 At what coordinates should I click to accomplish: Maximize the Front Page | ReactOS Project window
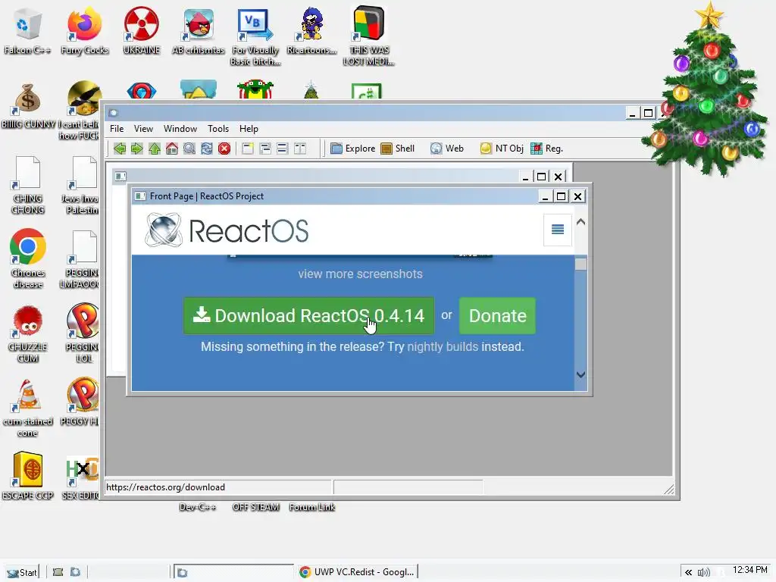(x=561, y=196)
